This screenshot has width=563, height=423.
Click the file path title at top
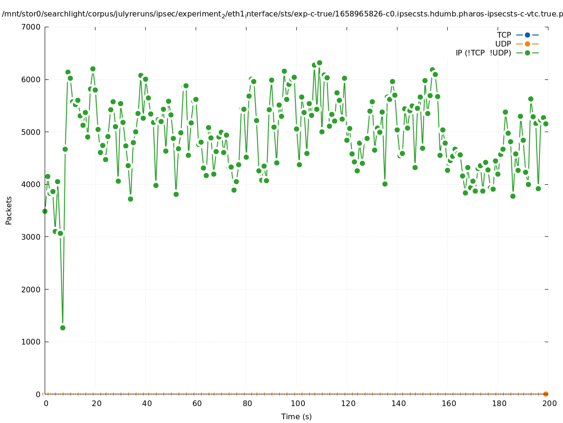(282, 14)
